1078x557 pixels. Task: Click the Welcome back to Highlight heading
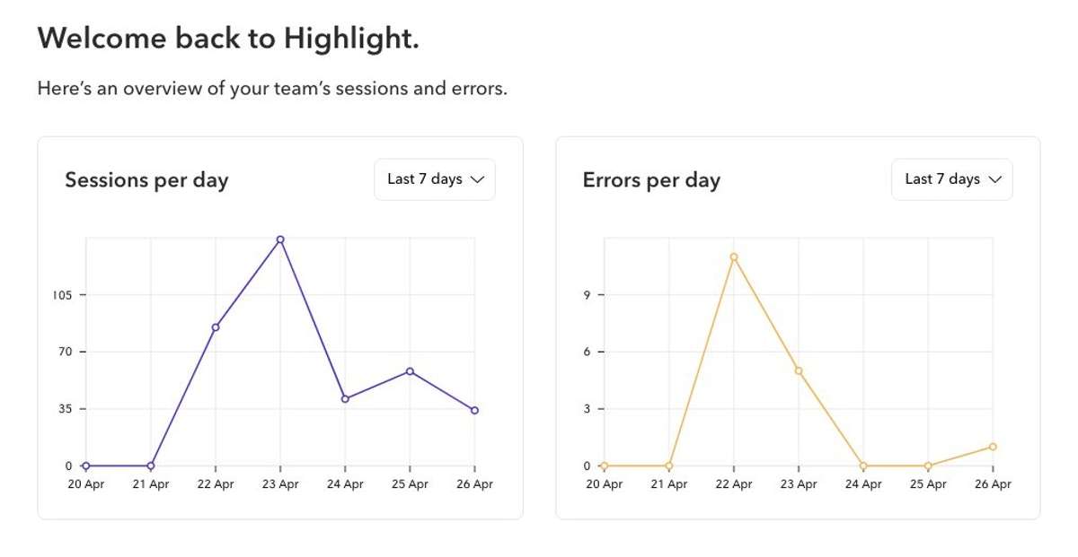coord(228,38)
